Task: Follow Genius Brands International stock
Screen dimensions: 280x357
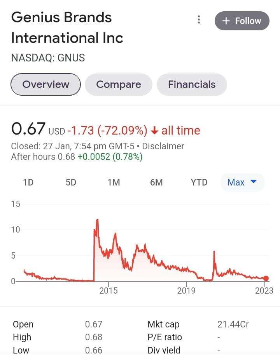Action: (x=242, y=21)
